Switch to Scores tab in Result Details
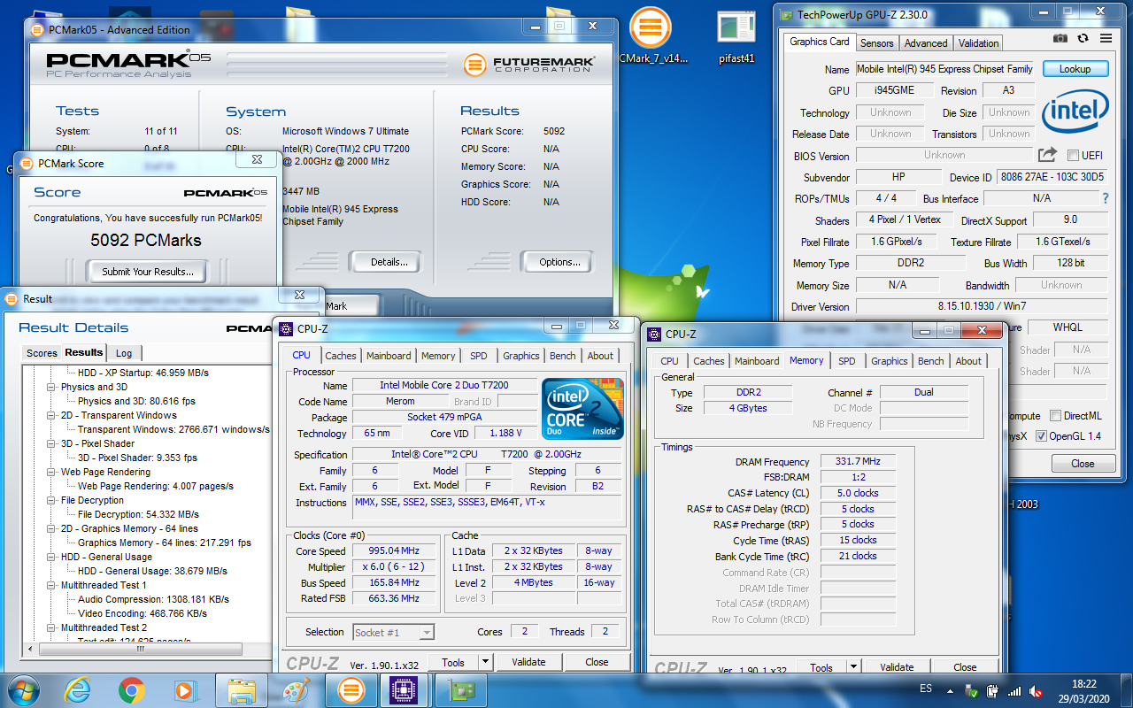This screenshot has height=708, width=1133. pos(42,352)
